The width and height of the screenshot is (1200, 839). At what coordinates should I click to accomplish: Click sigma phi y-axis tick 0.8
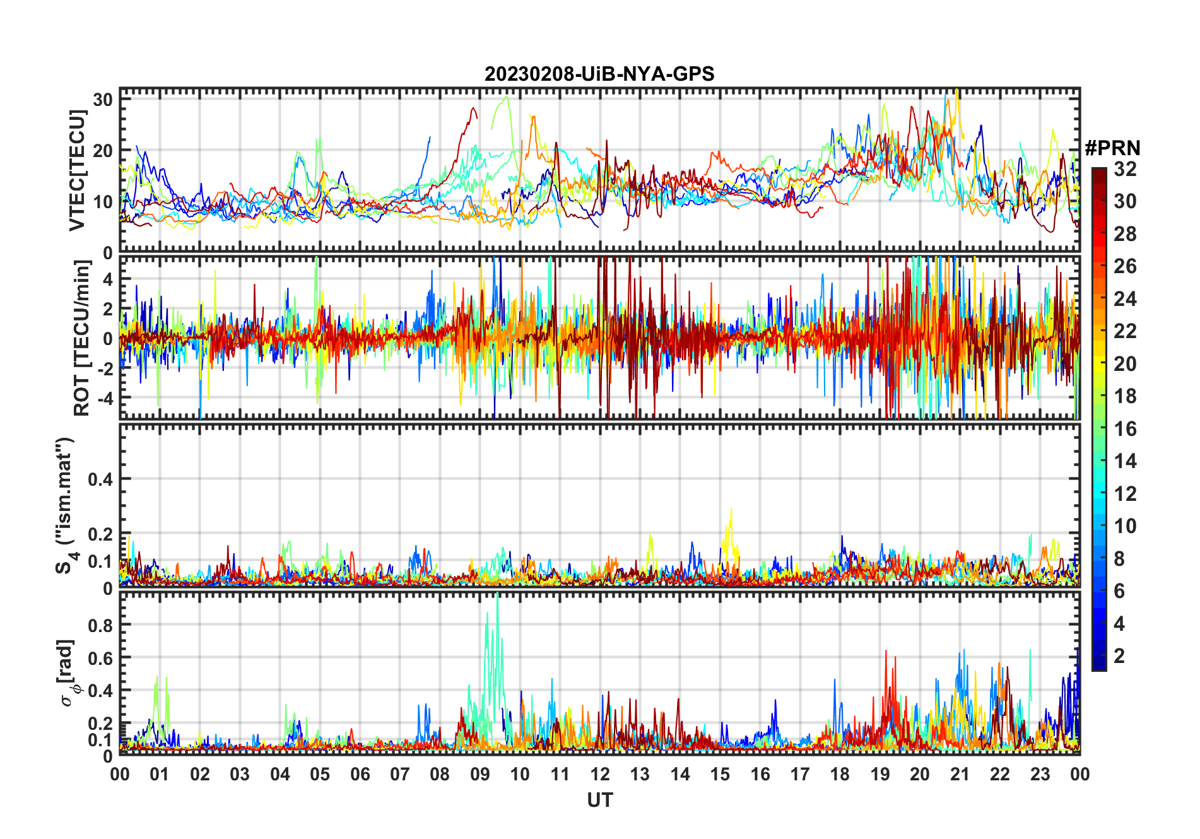click(100, 625)
